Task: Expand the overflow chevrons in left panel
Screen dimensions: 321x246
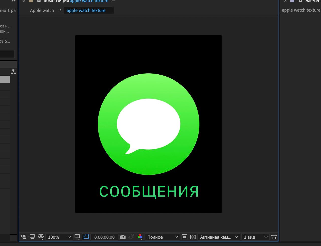Action: click(x=14, y=1)
